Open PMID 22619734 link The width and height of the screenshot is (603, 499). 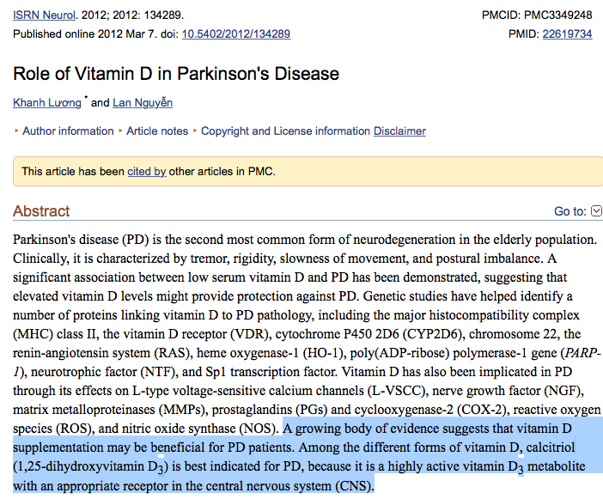point(566,34)
